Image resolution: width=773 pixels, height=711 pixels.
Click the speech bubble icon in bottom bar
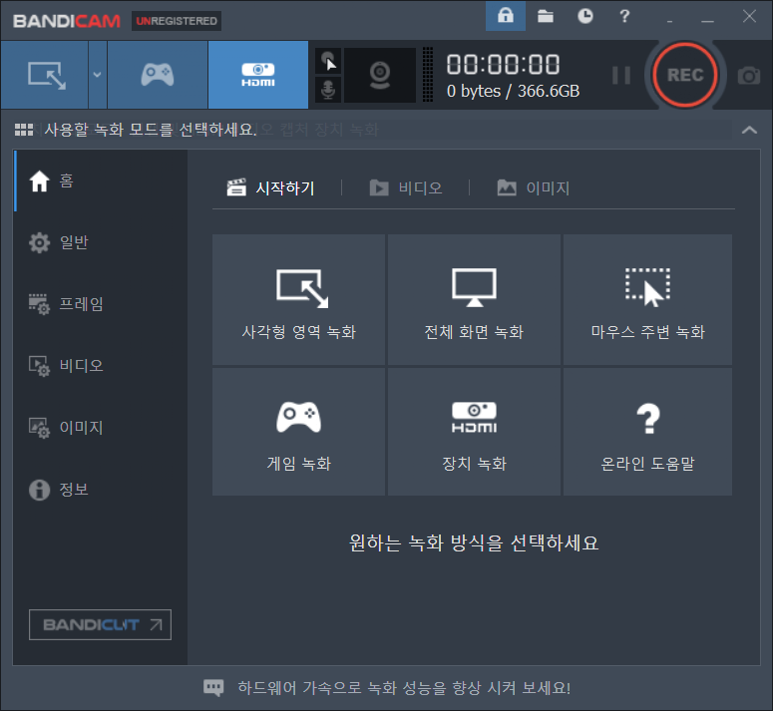click(213, 688)
